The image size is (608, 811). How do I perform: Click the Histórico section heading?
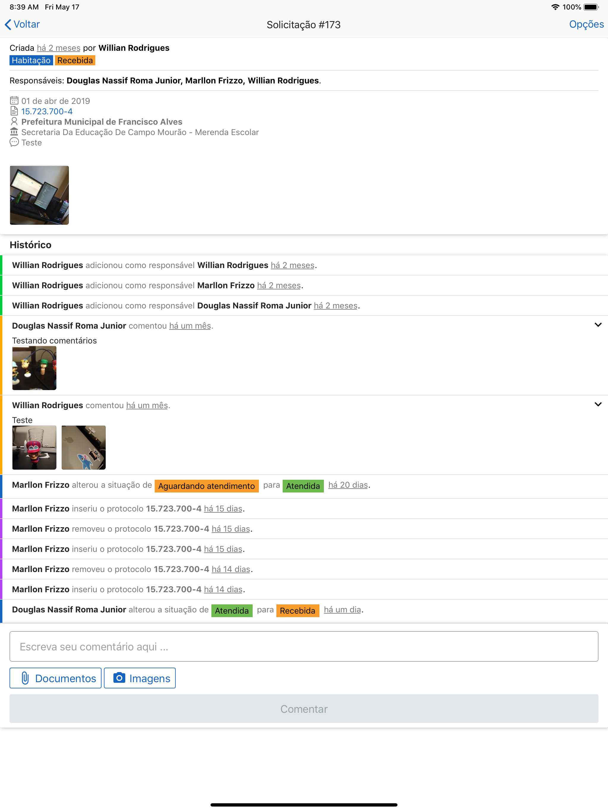(x=31, y=245)
